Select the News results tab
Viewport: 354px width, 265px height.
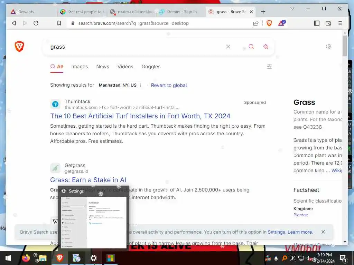coord(103,67)
